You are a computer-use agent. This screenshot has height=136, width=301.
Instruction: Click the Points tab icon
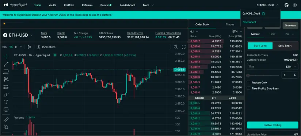tap(110, 5)
